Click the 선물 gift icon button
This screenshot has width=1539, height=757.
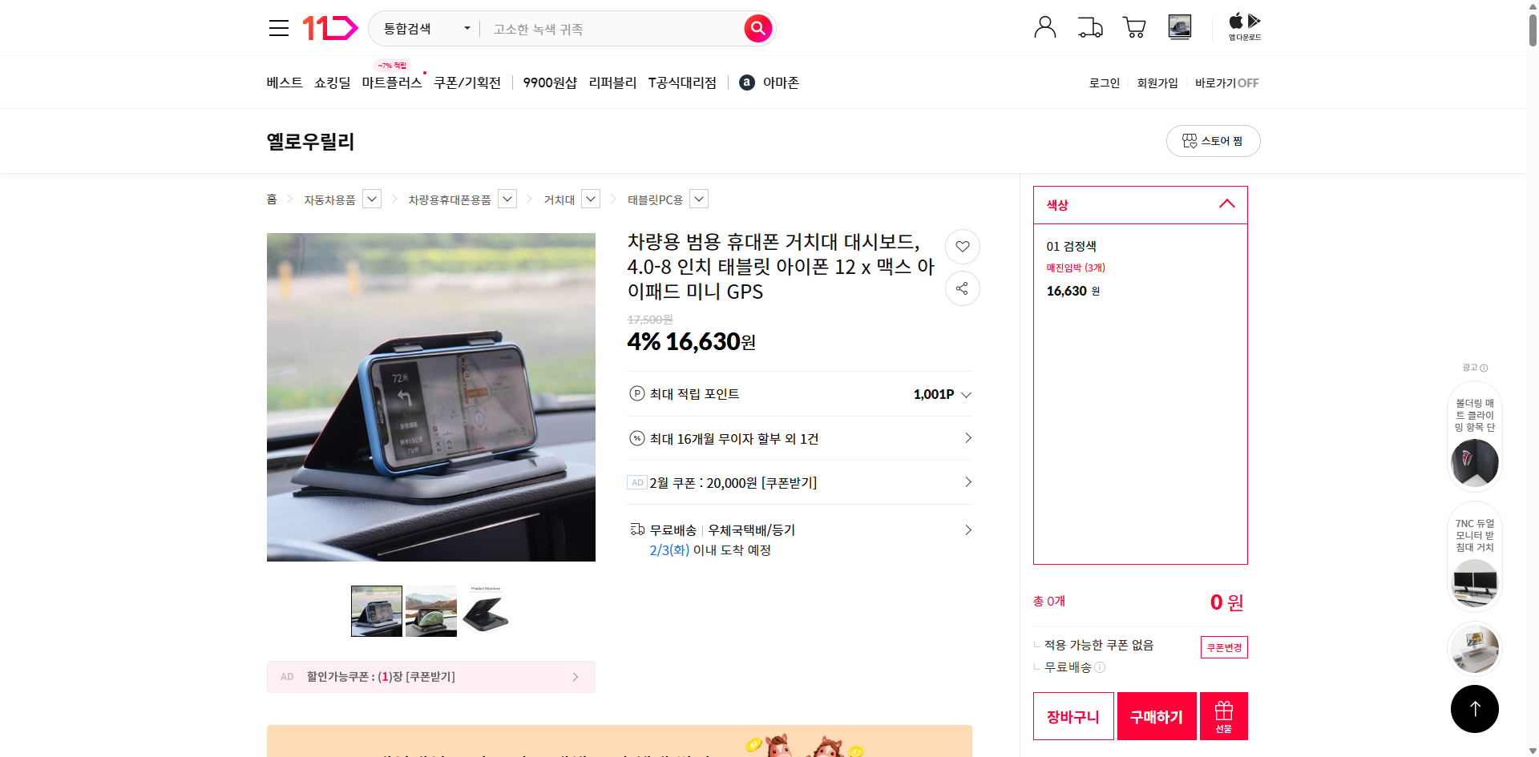coord(1222,715)
